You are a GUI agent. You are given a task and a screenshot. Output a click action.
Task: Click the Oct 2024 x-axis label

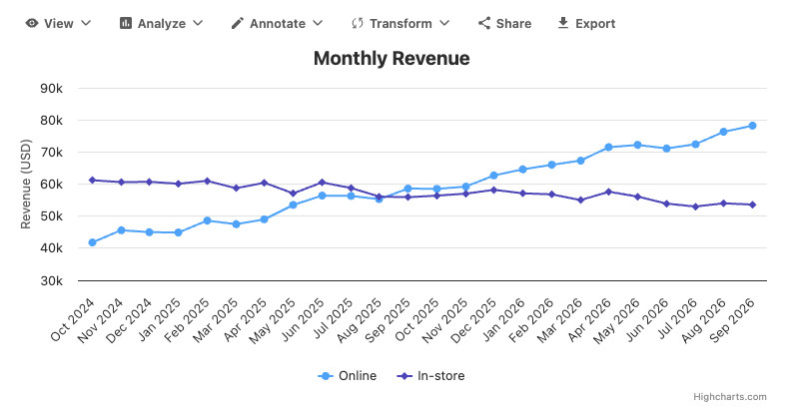(72, 319)
